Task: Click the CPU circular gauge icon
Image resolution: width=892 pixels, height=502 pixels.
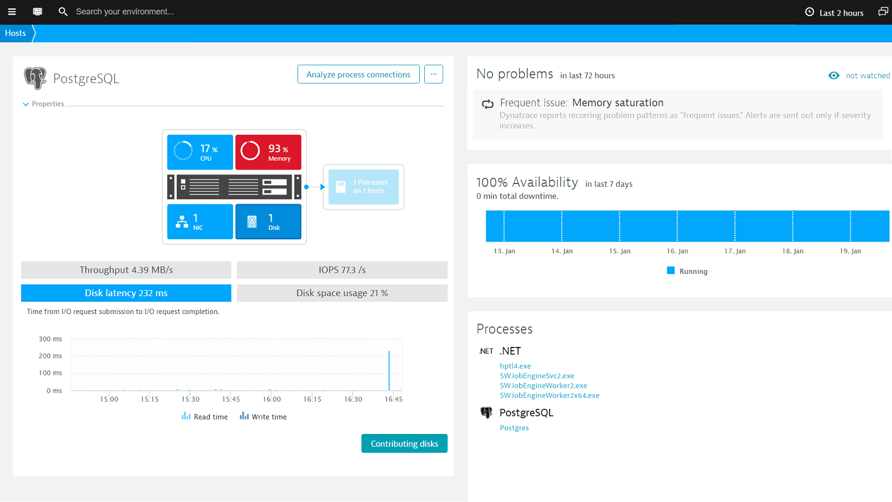Action: pyautogui.click(x=183, y=151)
